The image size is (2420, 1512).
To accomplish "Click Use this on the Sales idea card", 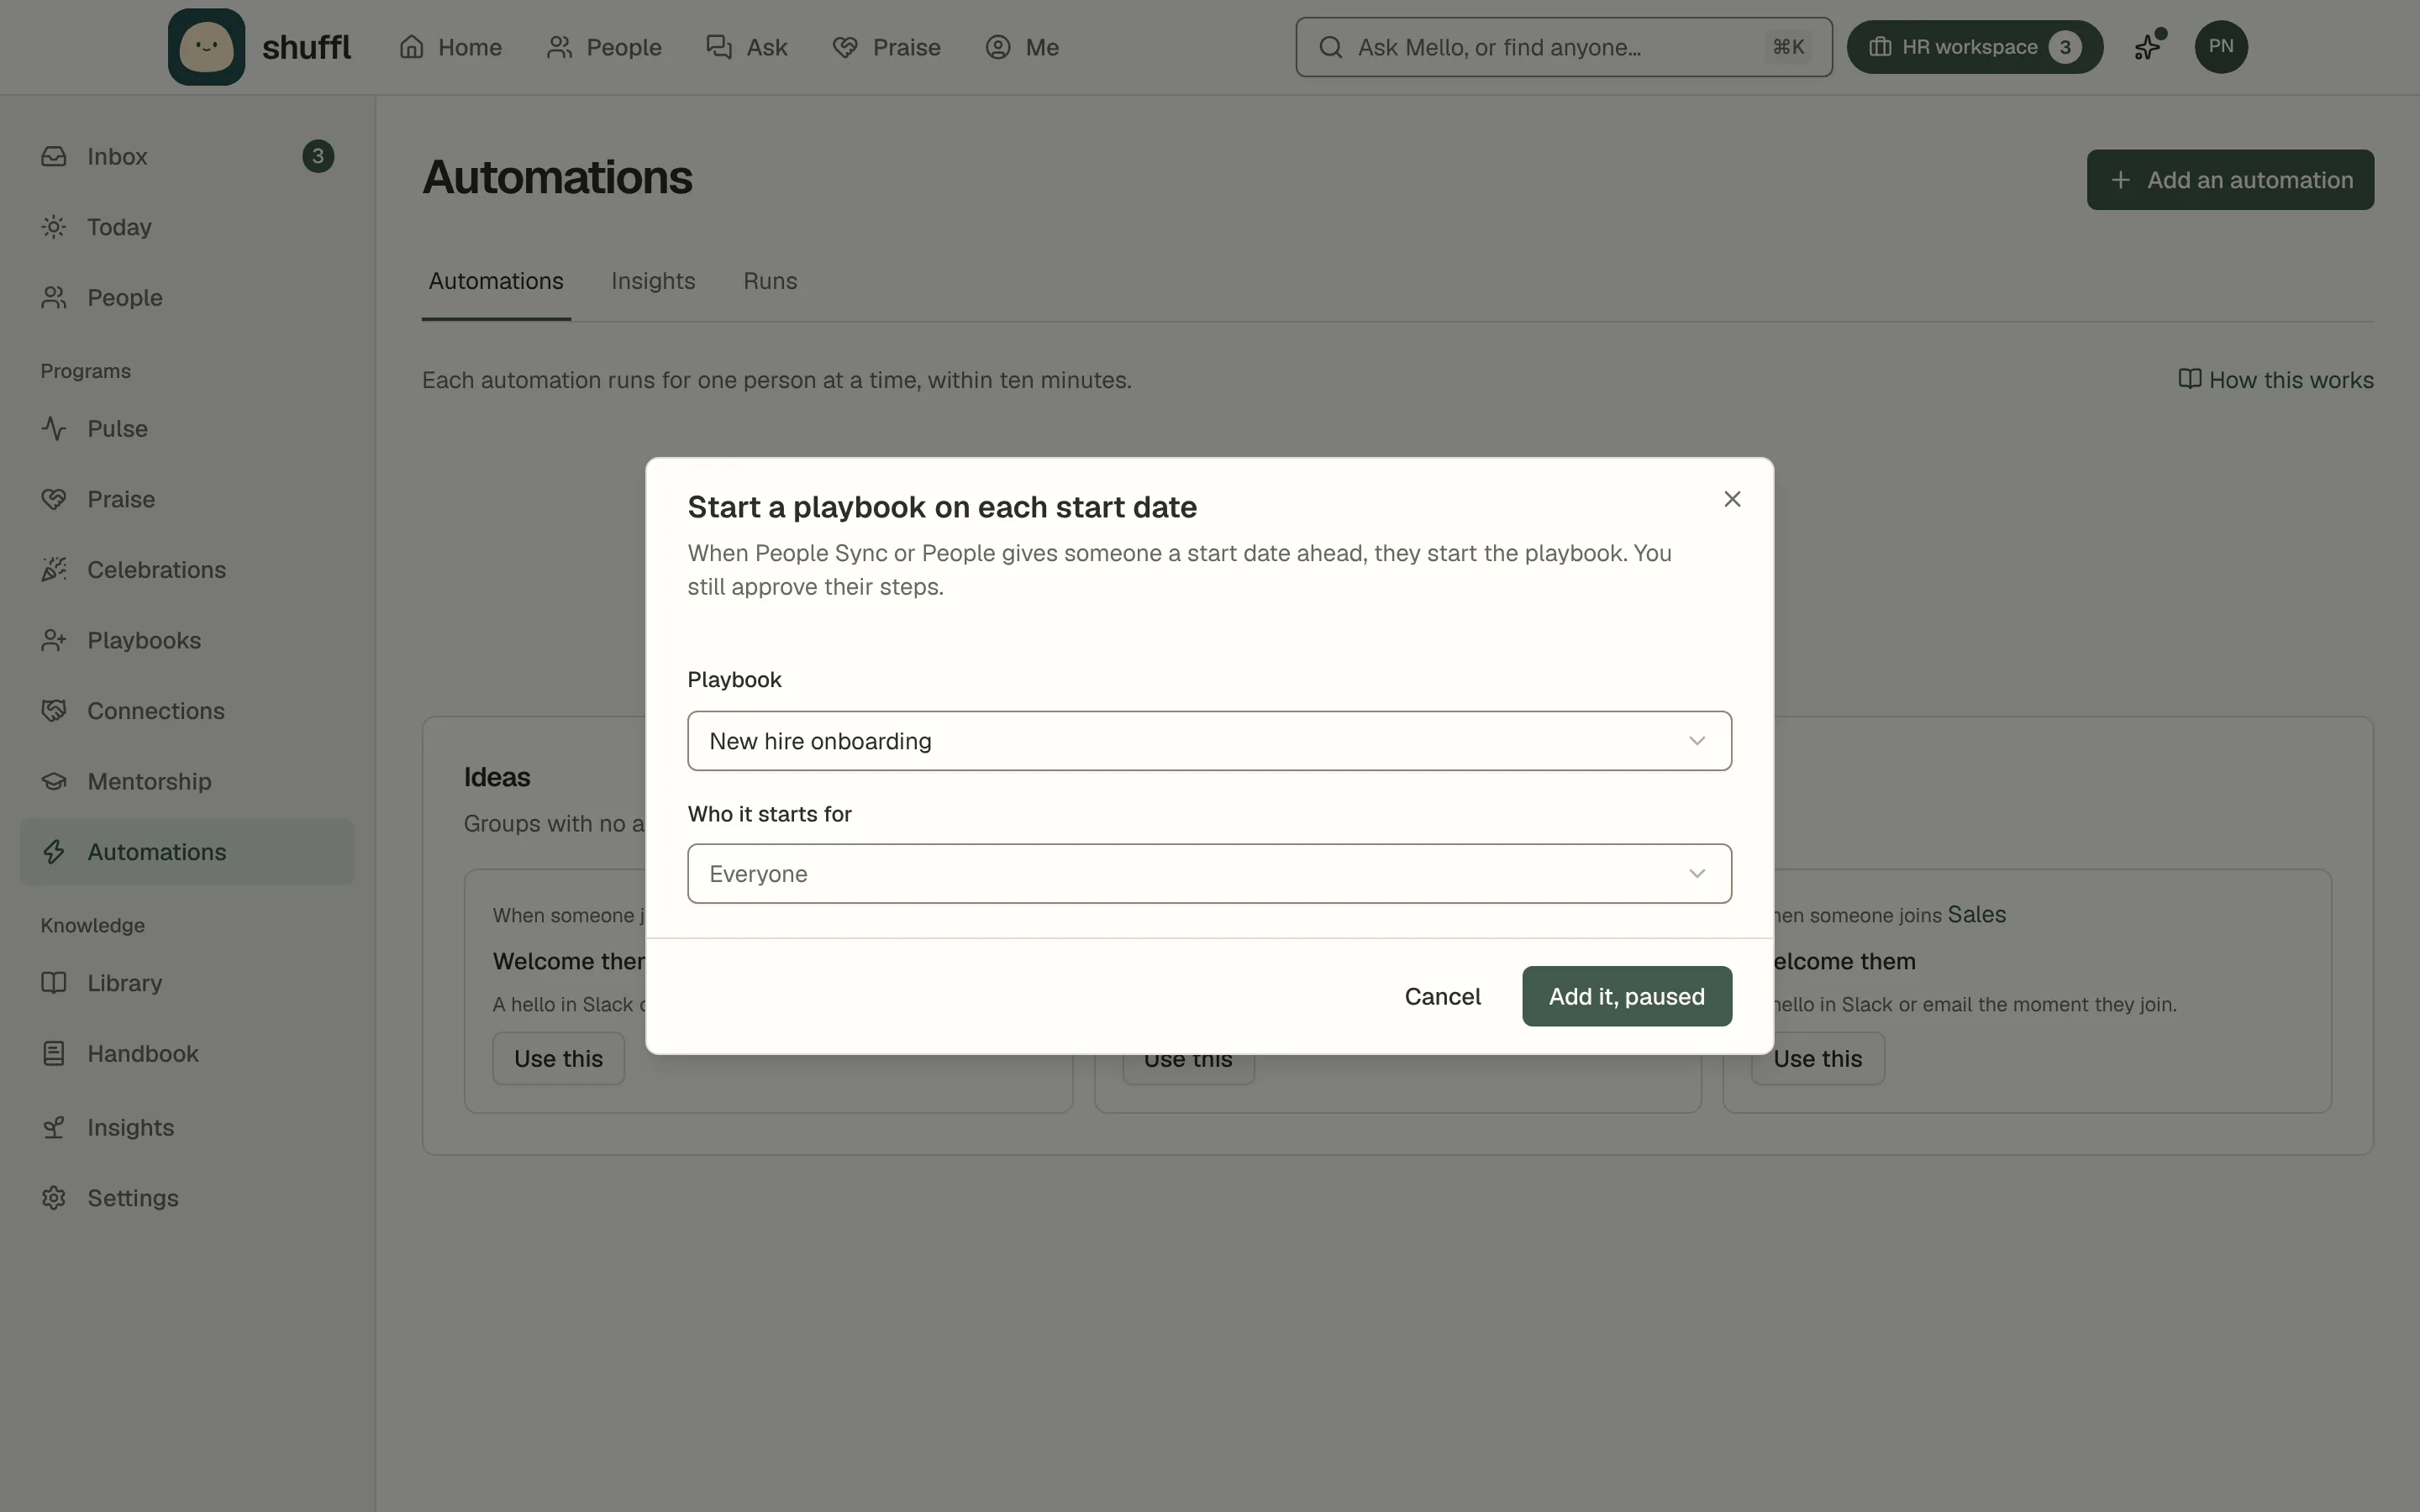I will pos(1817,1059).
